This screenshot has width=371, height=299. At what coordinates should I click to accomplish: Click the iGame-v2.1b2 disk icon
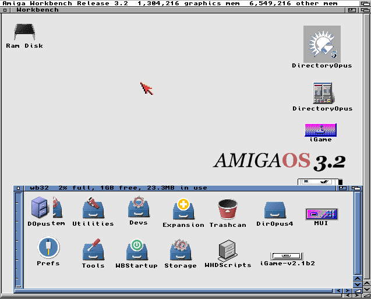[x=287, y=256]
